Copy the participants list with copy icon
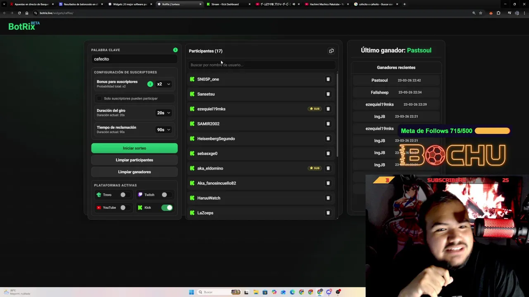 331,51
